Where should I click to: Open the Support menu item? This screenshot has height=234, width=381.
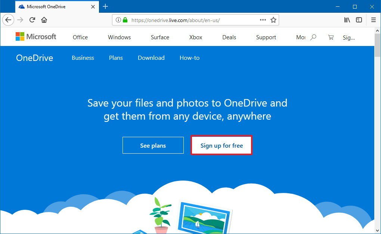pos(266,37)
